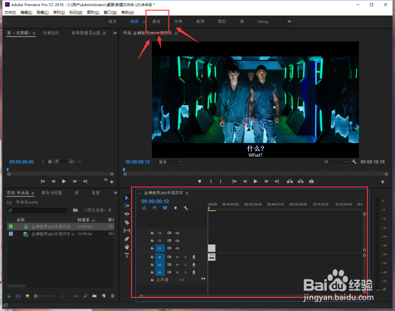Mute track A1
Image resolution: width=395 pixels, height=311 pixels.
177,257
